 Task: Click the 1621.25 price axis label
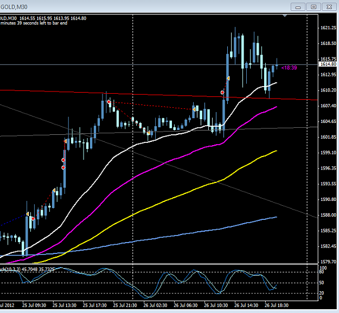(x=328, y=28)
